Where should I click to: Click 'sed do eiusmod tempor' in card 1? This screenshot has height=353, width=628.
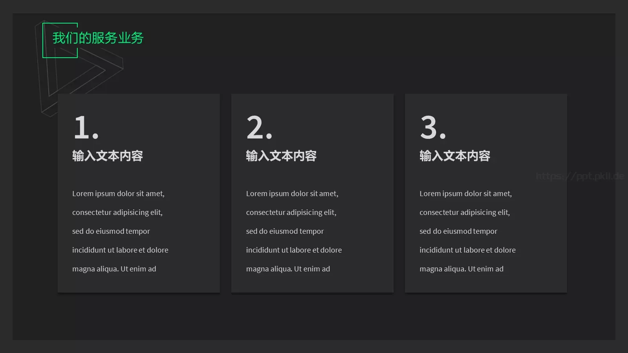click(111, 231)
